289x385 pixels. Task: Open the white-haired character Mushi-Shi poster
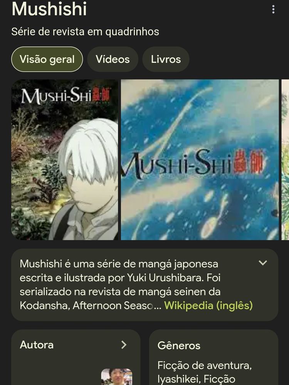click(x=65, y=160)
